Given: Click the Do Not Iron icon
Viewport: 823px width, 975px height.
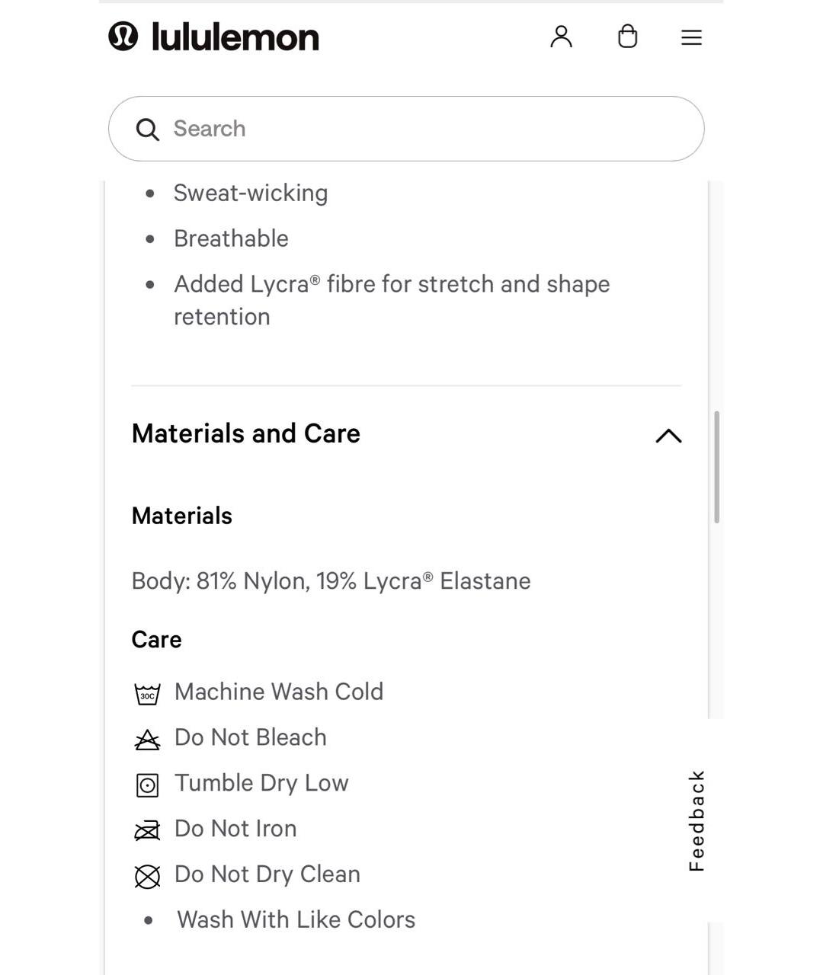Looking at the screenshot, I should 147,831.
